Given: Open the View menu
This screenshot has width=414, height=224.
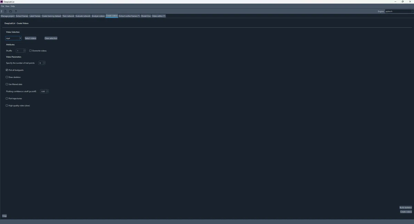Looking at the screenshot, I should point(7,6).
